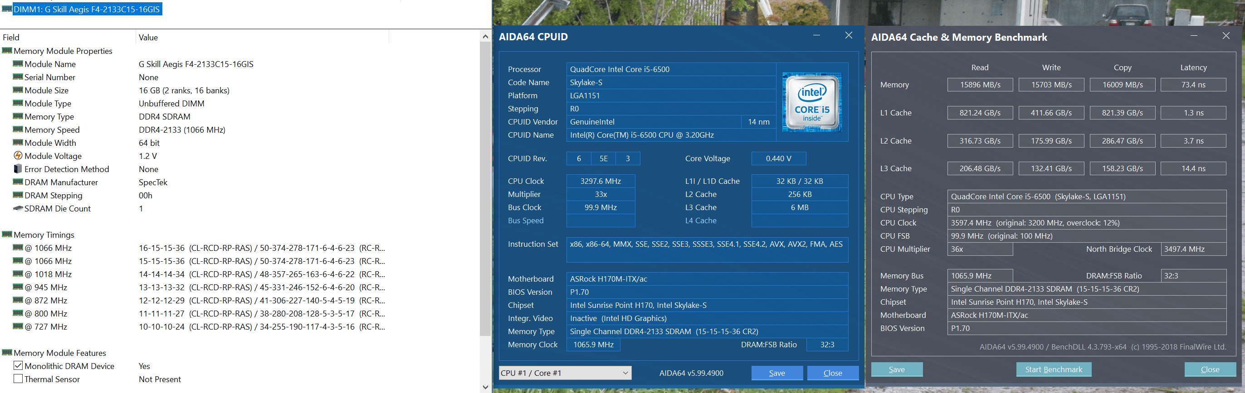Click Close in AIDA64 CPUID window
The height and width of the screenshot is (393, 1245).
pos(833,373)
